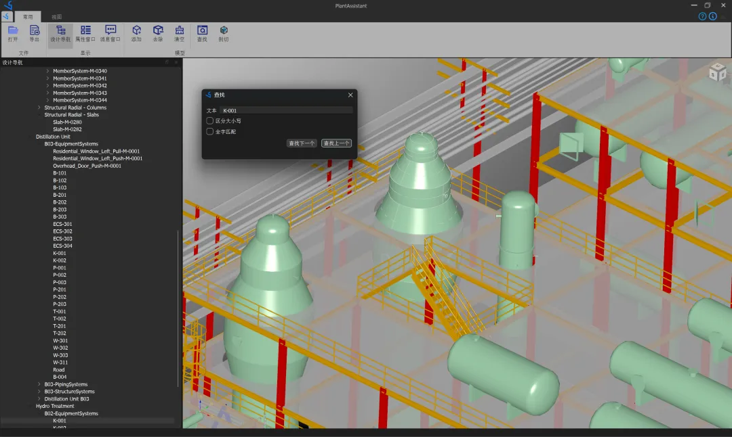
Task: Close the 设计导航 panel
Action: pos(176,62)
